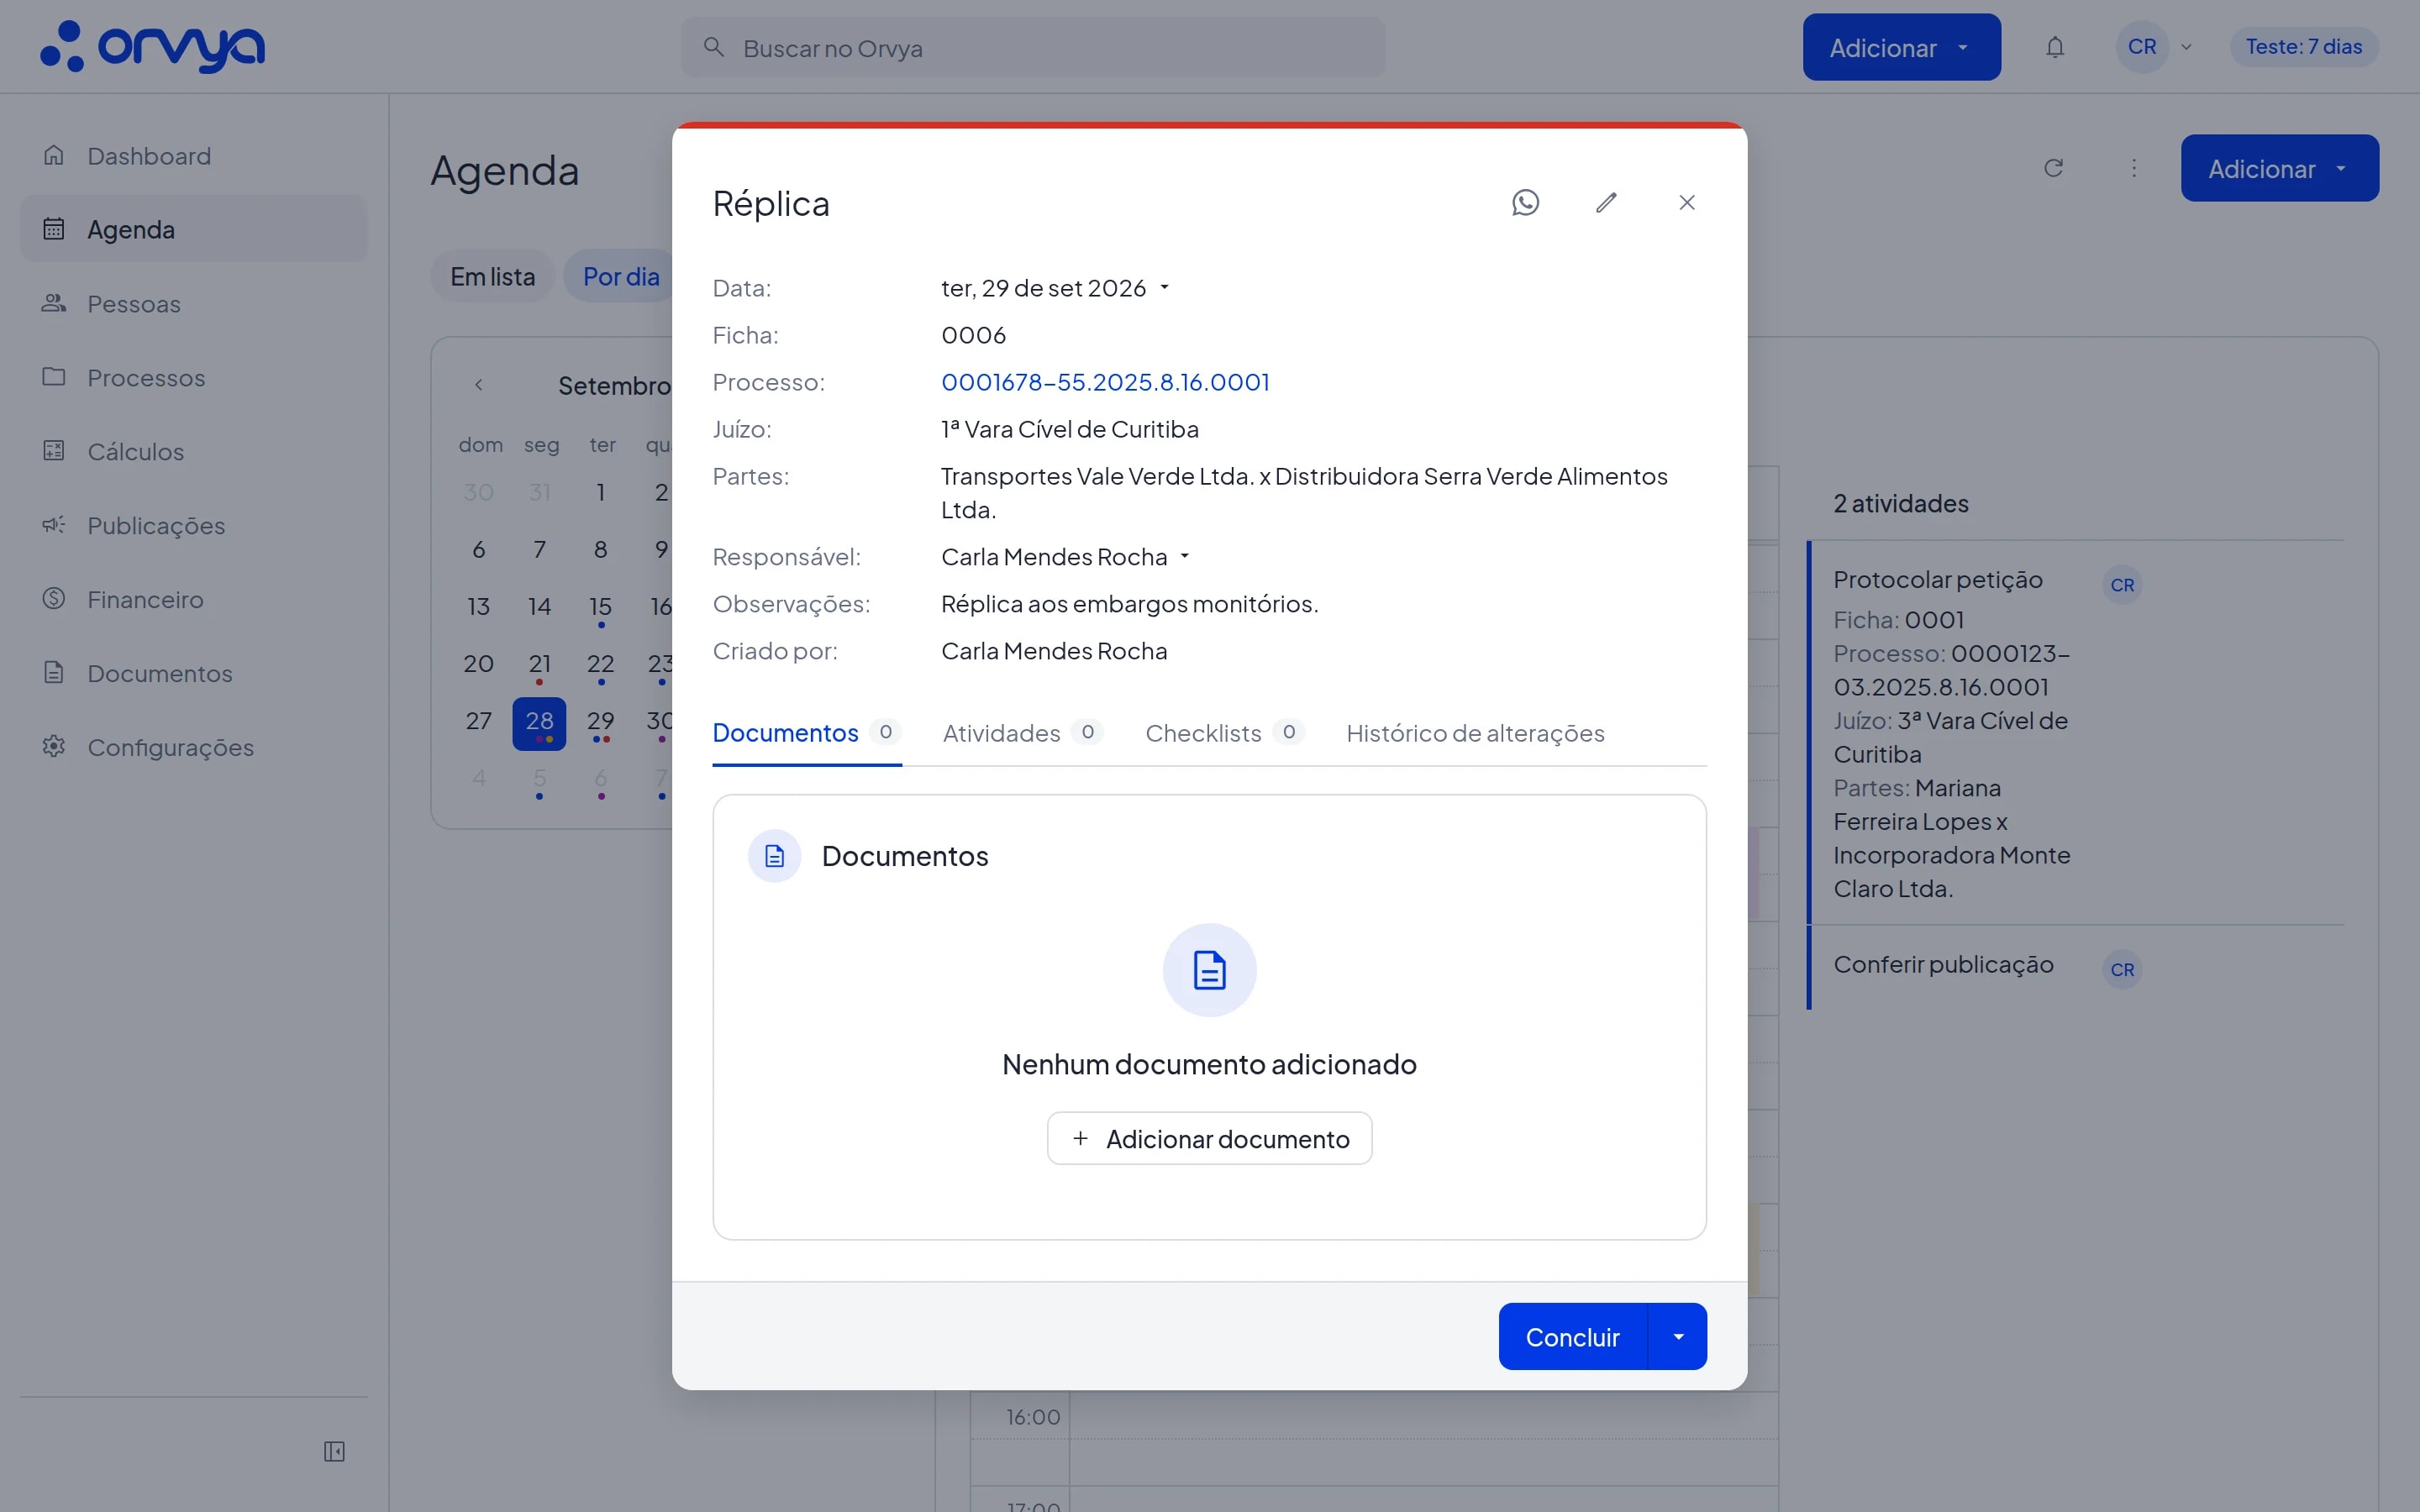Switch to the Documentos tab
This screenshot has height=1512, width=2420.
tap(807, 733)
